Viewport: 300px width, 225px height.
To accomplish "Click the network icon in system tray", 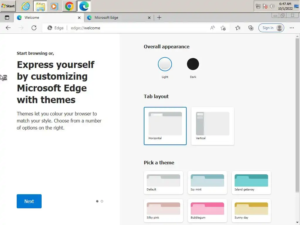I will coord(258,6).
